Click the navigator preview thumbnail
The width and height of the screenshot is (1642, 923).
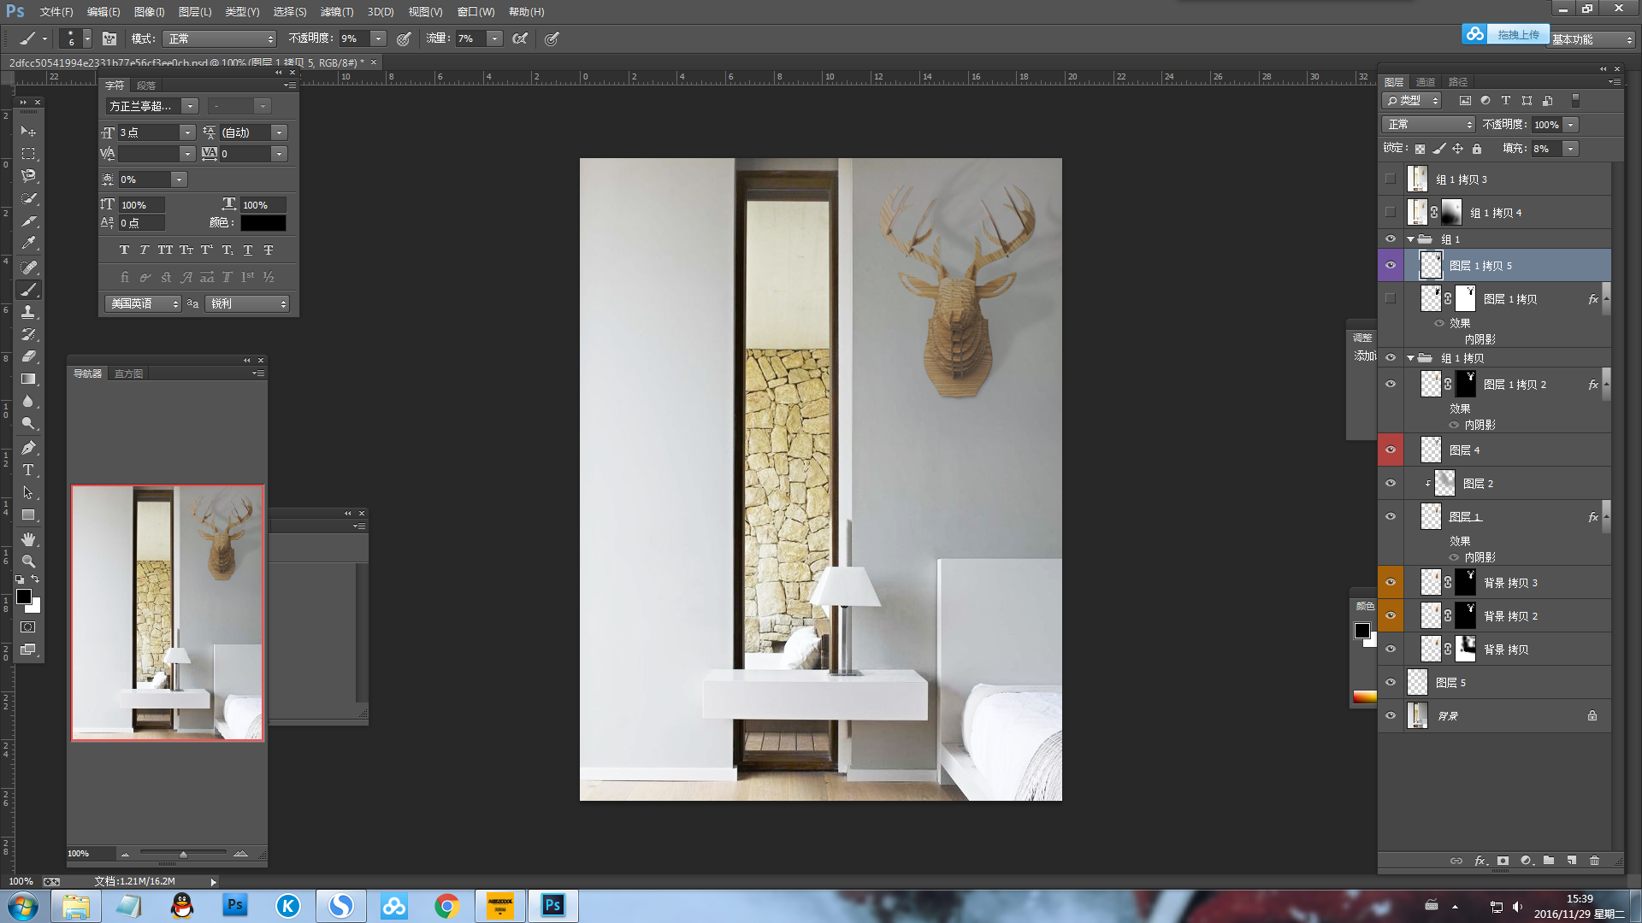(x=168, y=613)
